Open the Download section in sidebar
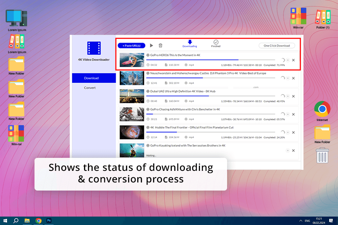Viewport: 338px width, 225px height. coord(94,78)
